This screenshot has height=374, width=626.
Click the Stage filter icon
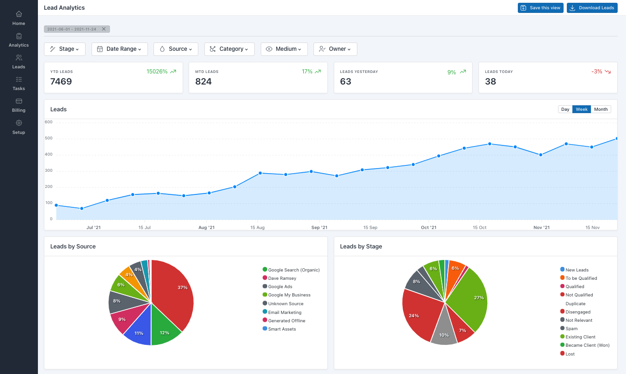click(54, 49)
